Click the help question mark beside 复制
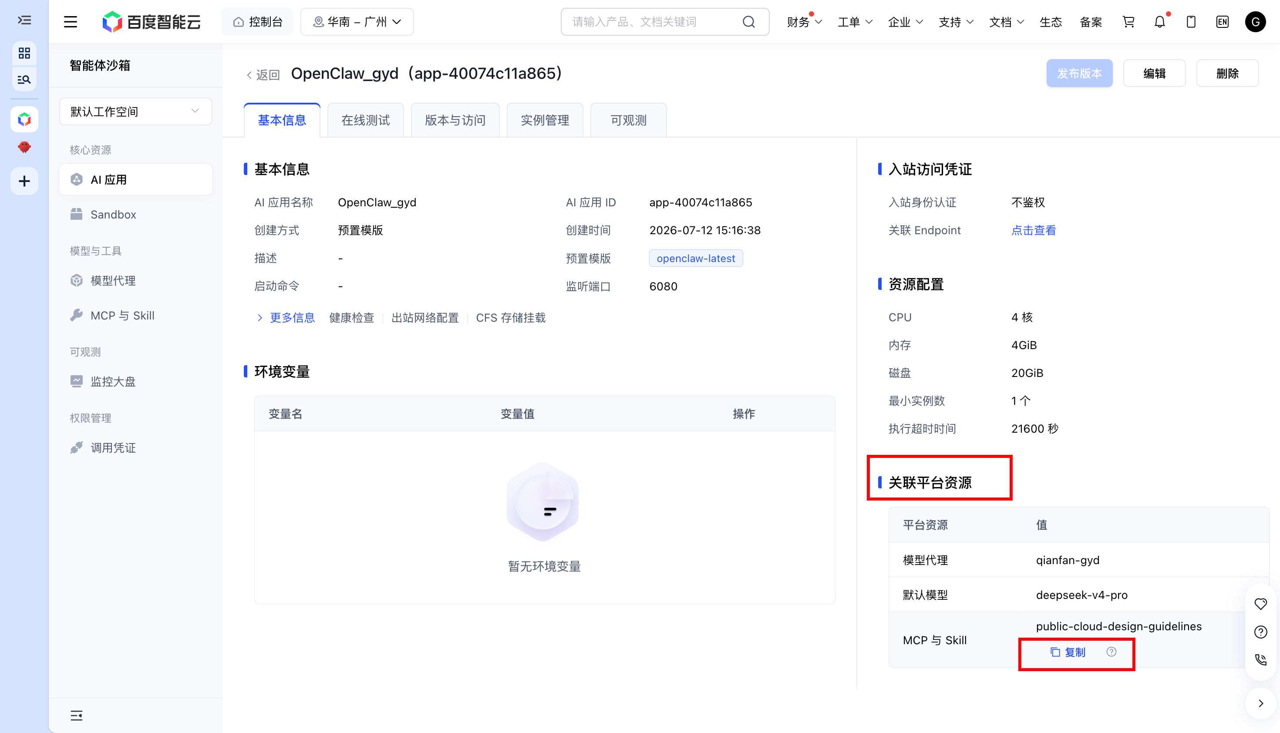The image size is (1280, 733). pyautogui.click(x=1112, y=652)
